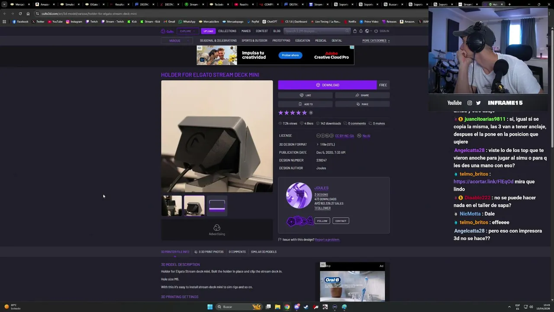Click the taskbar Buscar search box

tap(239, 307)
